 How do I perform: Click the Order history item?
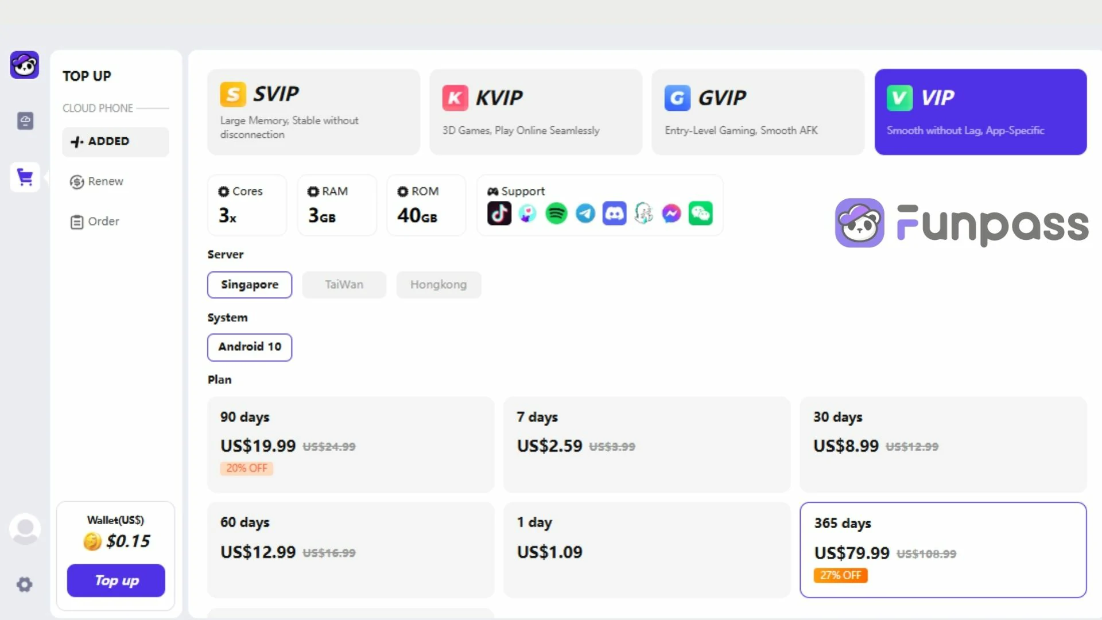103,221
